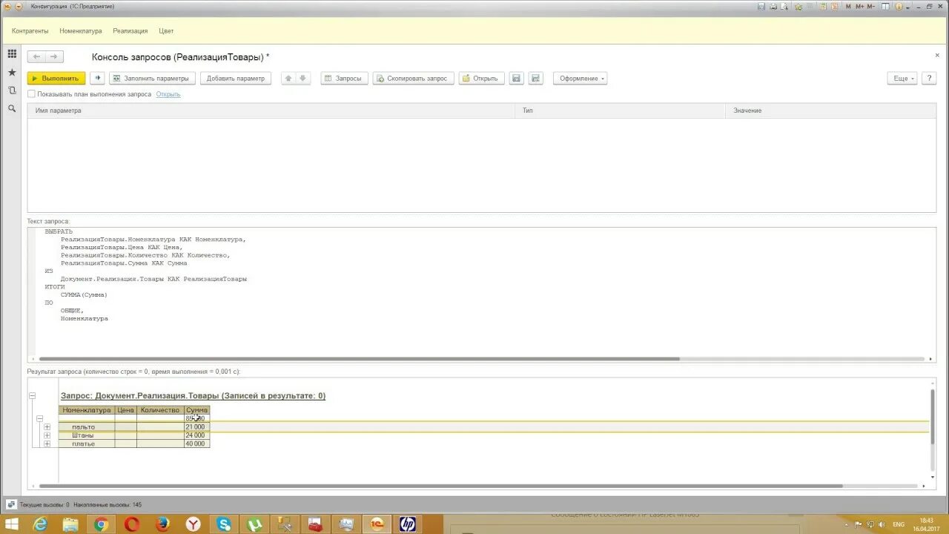Open Internet Explorer from taskbar

[40, 524]
